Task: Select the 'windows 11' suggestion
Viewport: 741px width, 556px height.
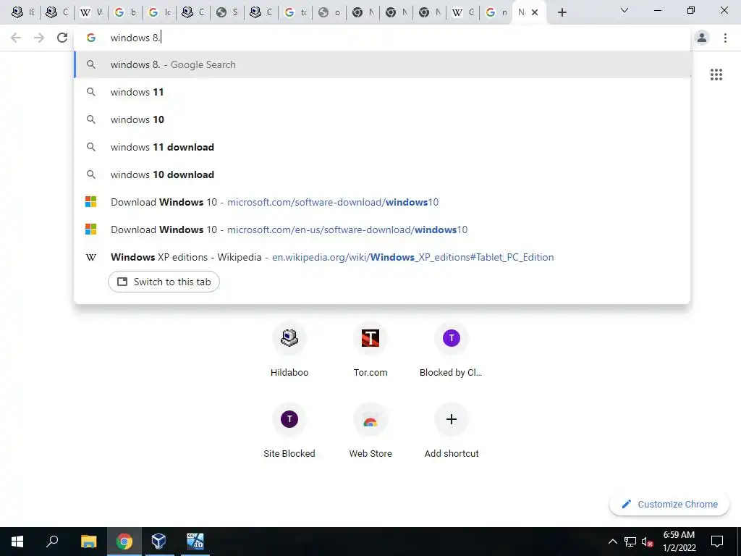Action: (x=382, y=92)
